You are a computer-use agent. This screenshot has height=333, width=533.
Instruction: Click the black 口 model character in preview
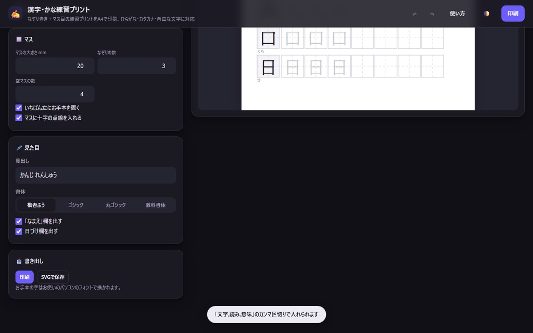point(268,38)
